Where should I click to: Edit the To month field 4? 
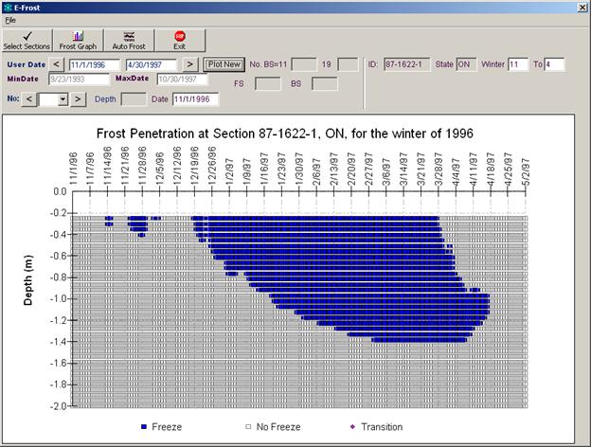click(x=554, y=64)
